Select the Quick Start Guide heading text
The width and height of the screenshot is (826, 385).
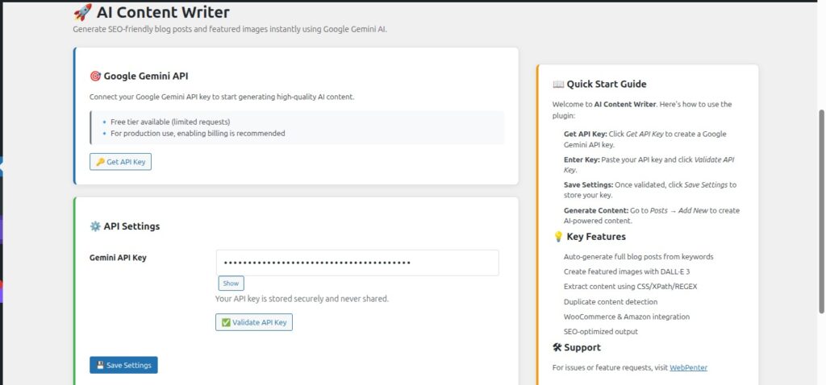tap(607, 84)
